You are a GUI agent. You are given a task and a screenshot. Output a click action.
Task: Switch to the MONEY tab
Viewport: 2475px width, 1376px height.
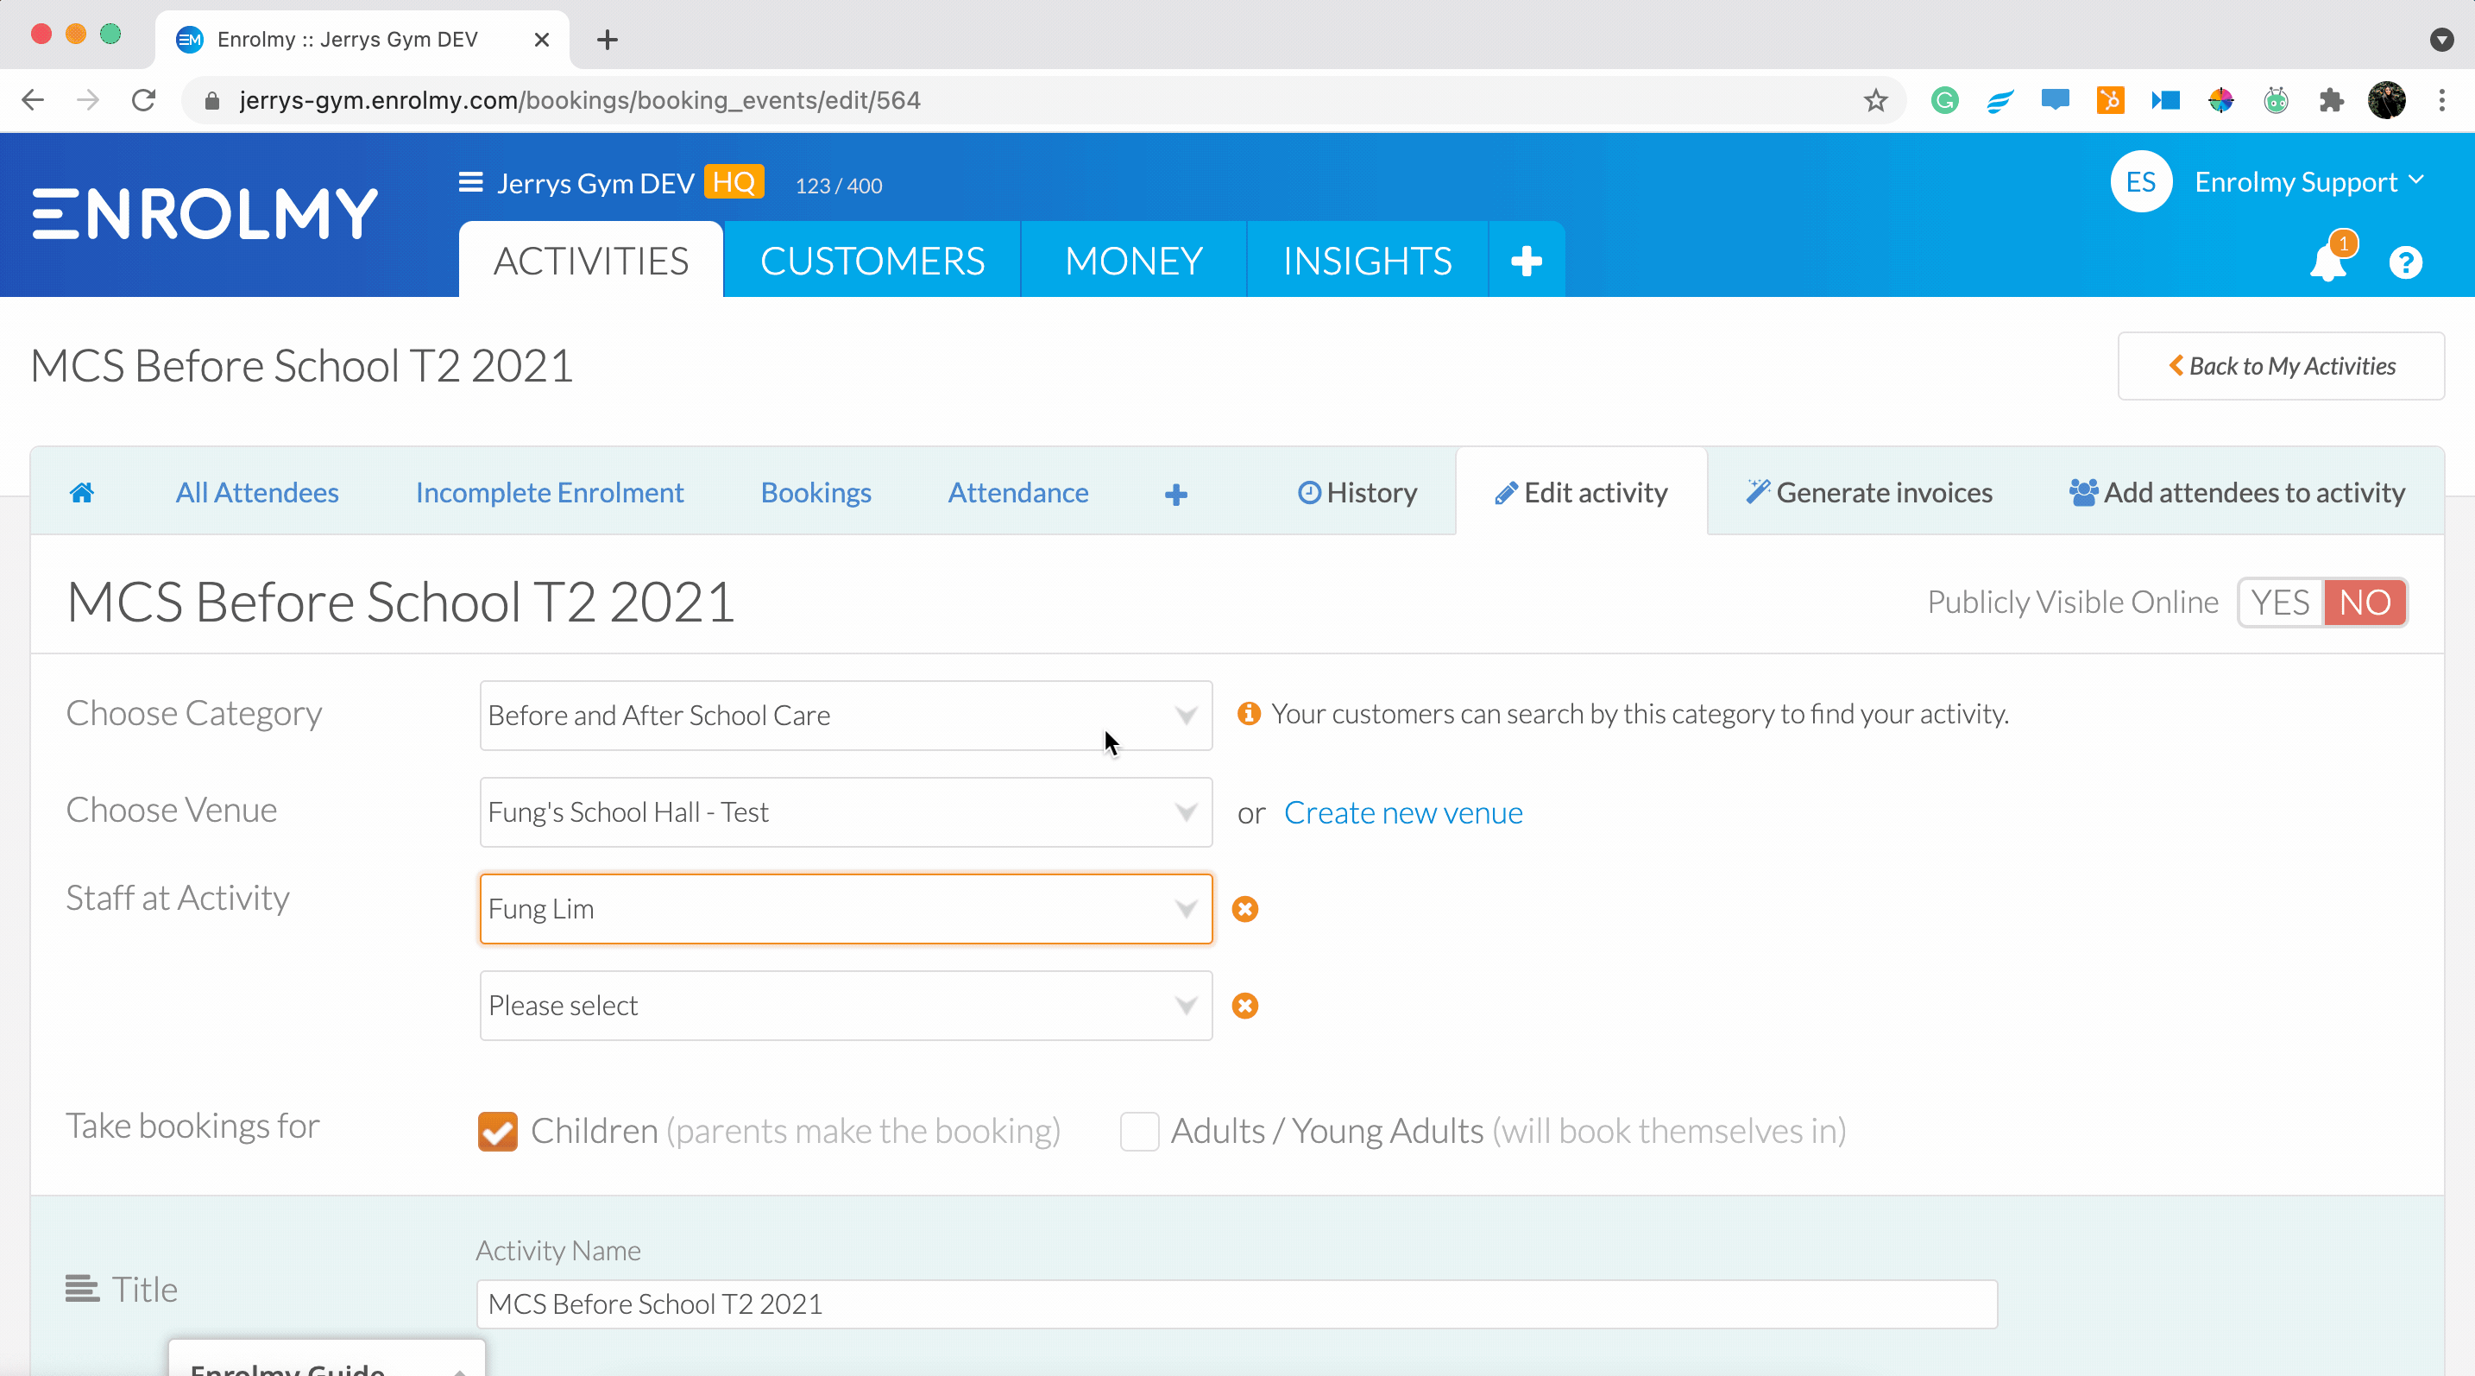1134,261
